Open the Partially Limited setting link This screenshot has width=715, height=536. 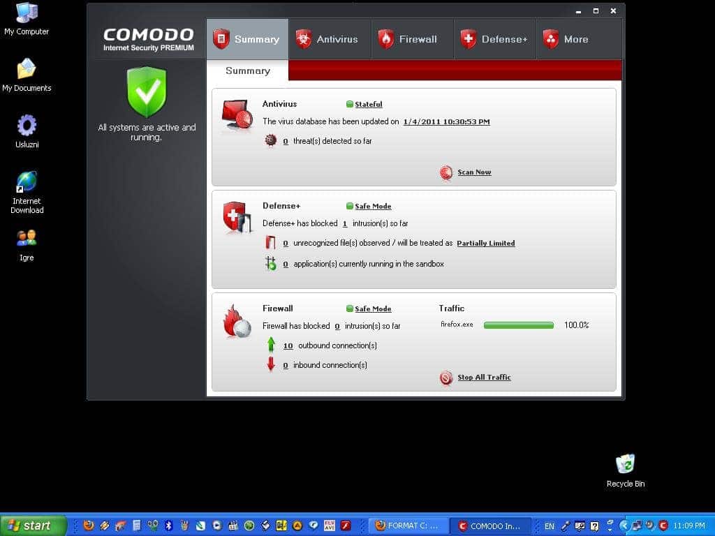tap(486, 244)
